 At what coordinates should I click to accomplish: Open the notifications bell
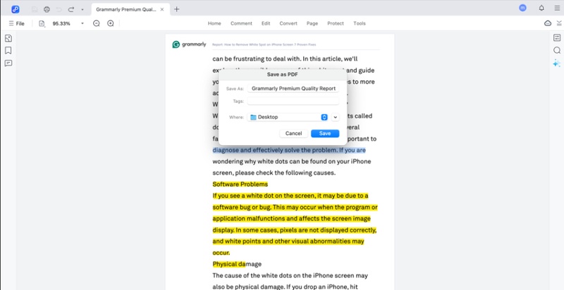coord(541,8)
